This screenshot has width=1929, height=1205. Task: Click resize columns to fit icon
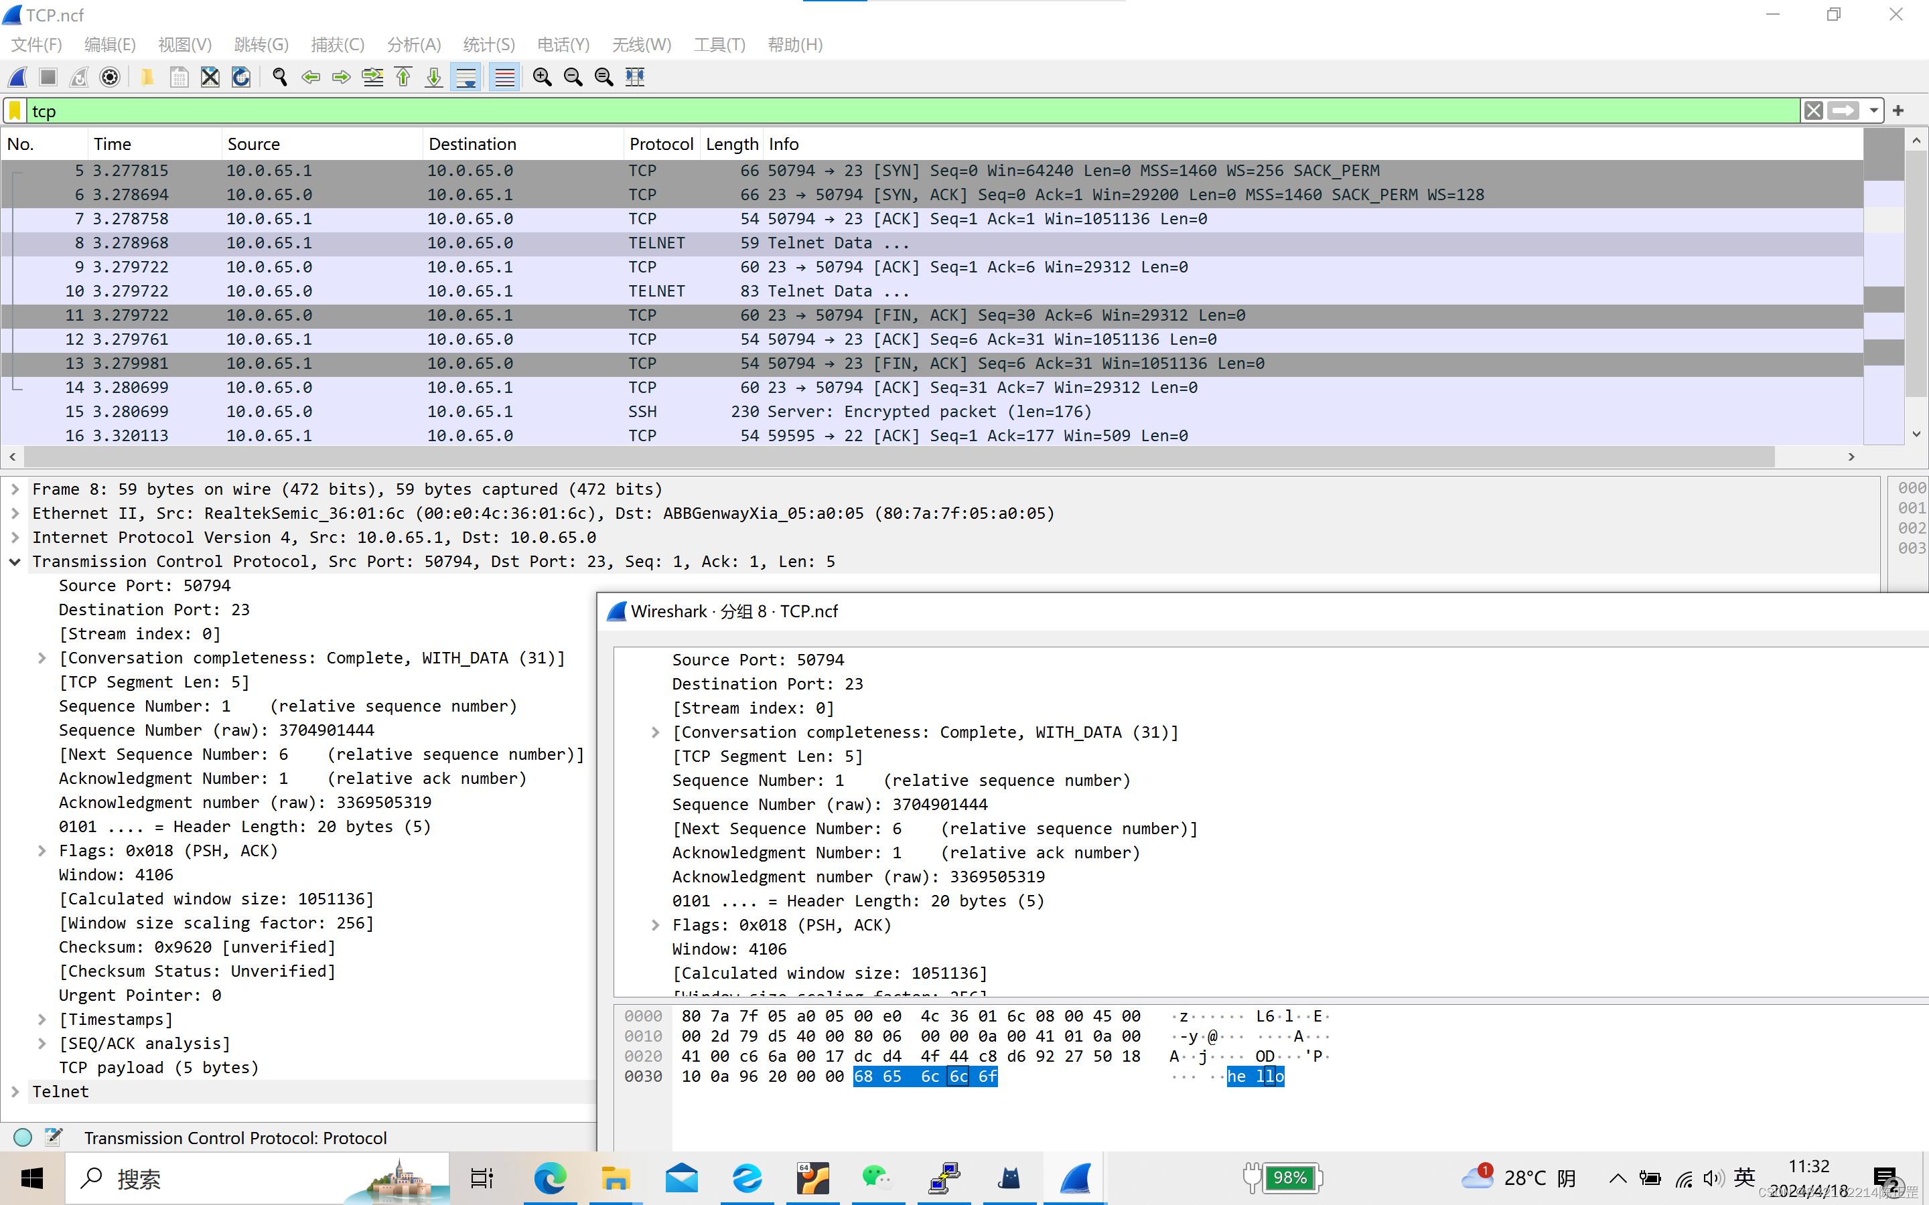(x=635, y=77)
